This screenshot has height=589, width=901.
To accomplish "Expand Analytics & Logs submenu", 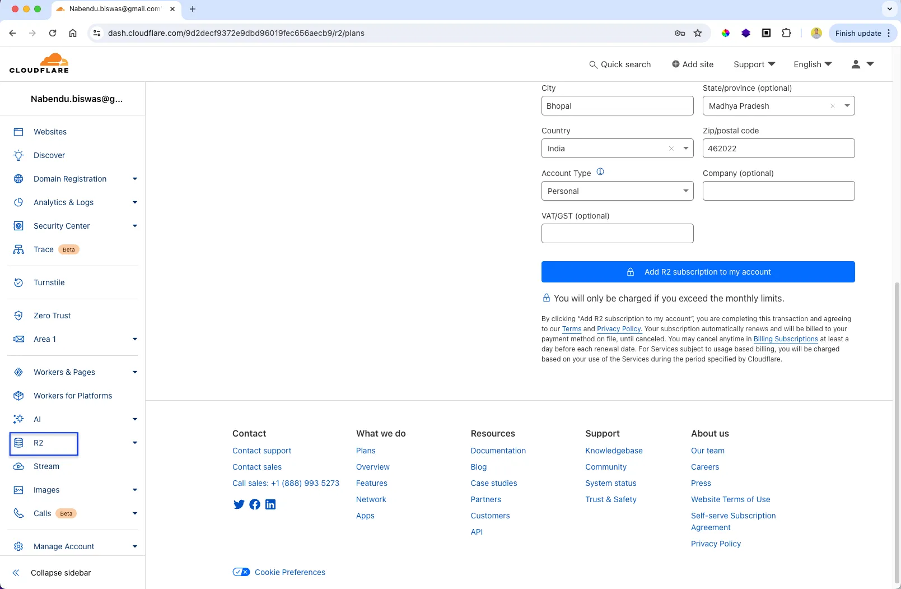I will coord(135,202).
